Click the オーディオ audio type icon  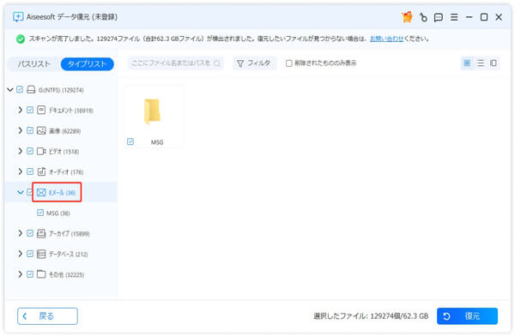click(x=41, y=171)
